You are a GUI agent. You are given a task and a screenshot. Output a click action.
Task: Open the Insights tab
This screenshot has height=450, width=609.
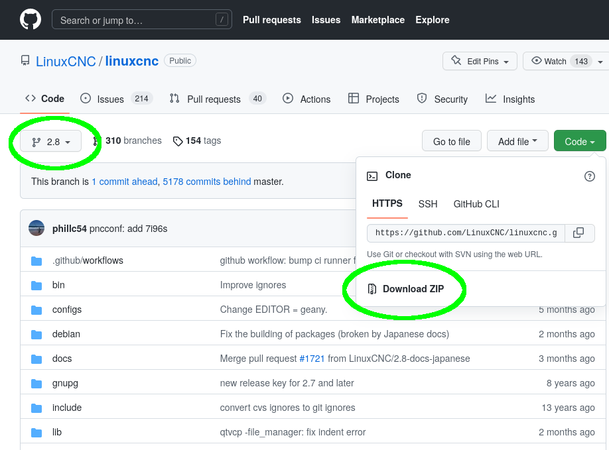click(510, 99)
